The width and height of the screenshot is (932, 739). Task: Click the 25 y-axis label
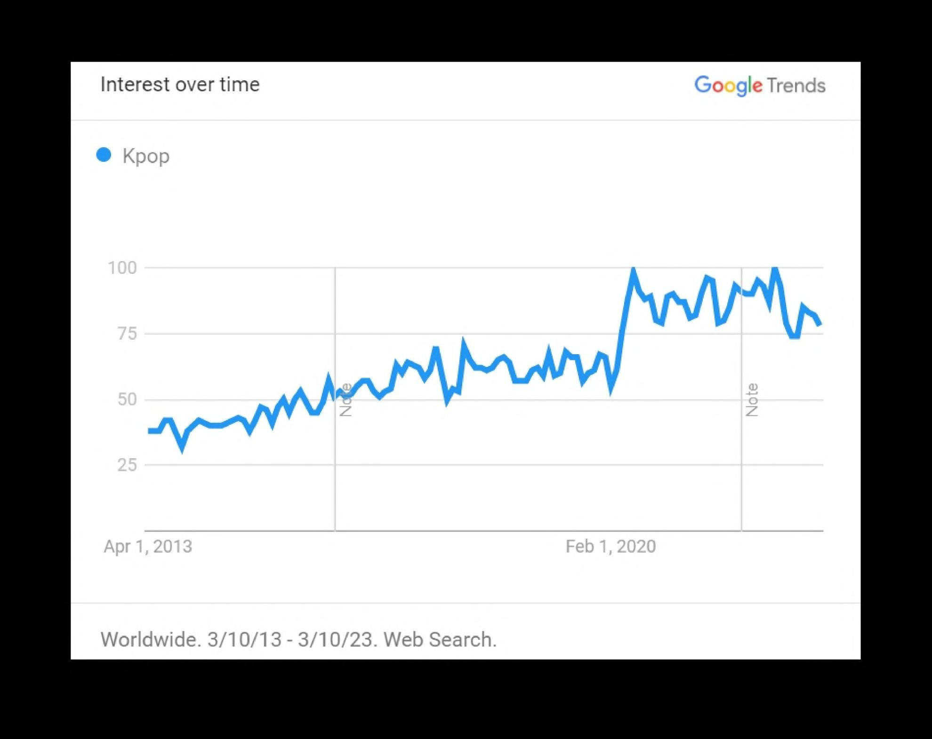(x=127, y=465)
